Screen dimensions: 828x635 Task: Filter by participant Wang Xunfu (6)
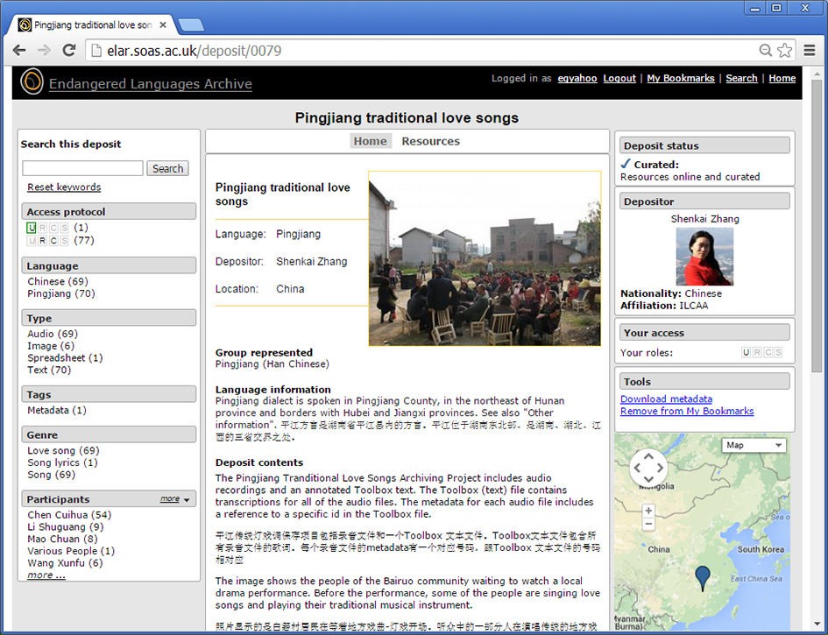coord(65,563)
